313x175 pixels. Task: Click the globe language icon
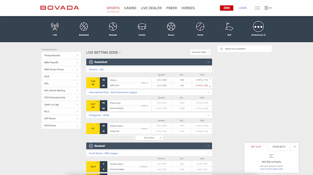point(266,8)
